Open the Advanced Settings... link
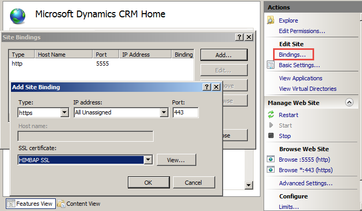 pos(306,183)
